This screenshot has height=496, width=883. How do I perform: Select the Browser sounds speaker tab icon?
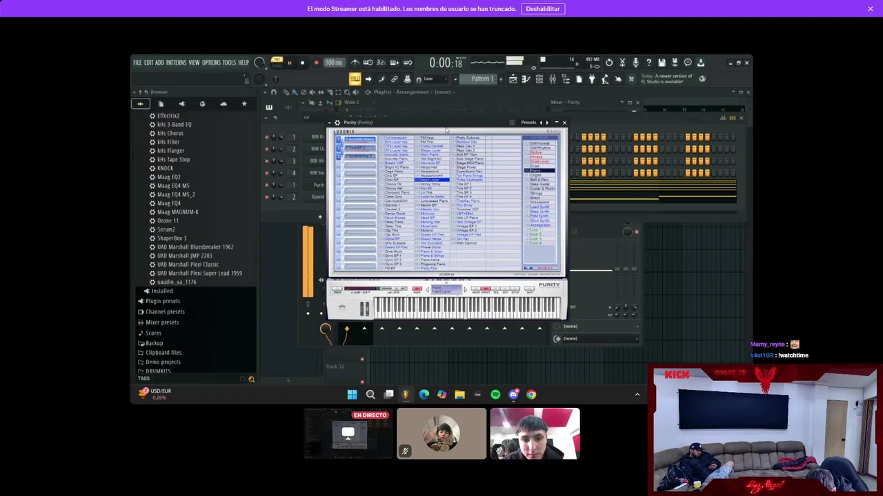pos(181,104)
